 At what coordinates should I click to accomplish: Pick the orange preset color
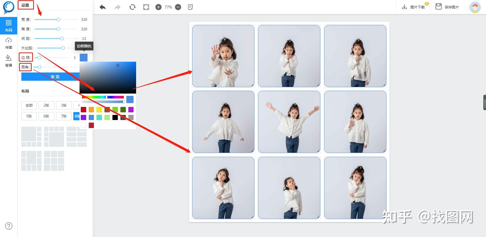91,110
